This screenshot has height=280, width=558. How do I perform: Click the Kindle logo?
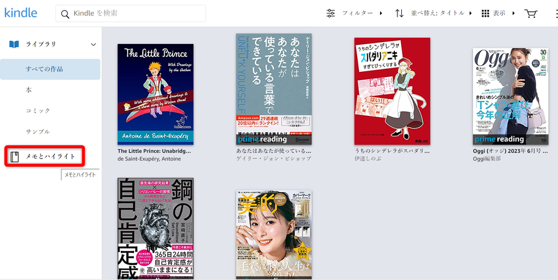tap(20, 13)
